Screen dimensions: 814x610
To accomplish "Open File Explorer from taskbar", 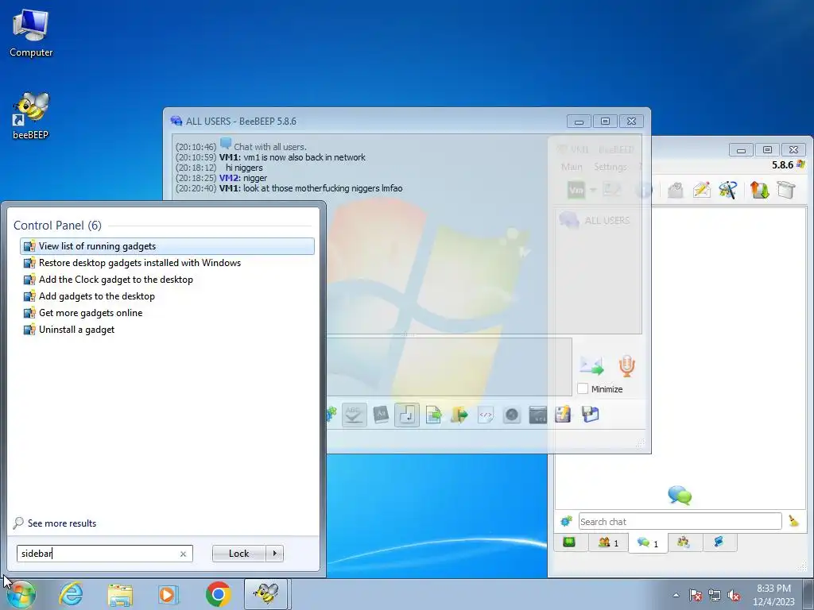I will (x=120, y=594).
